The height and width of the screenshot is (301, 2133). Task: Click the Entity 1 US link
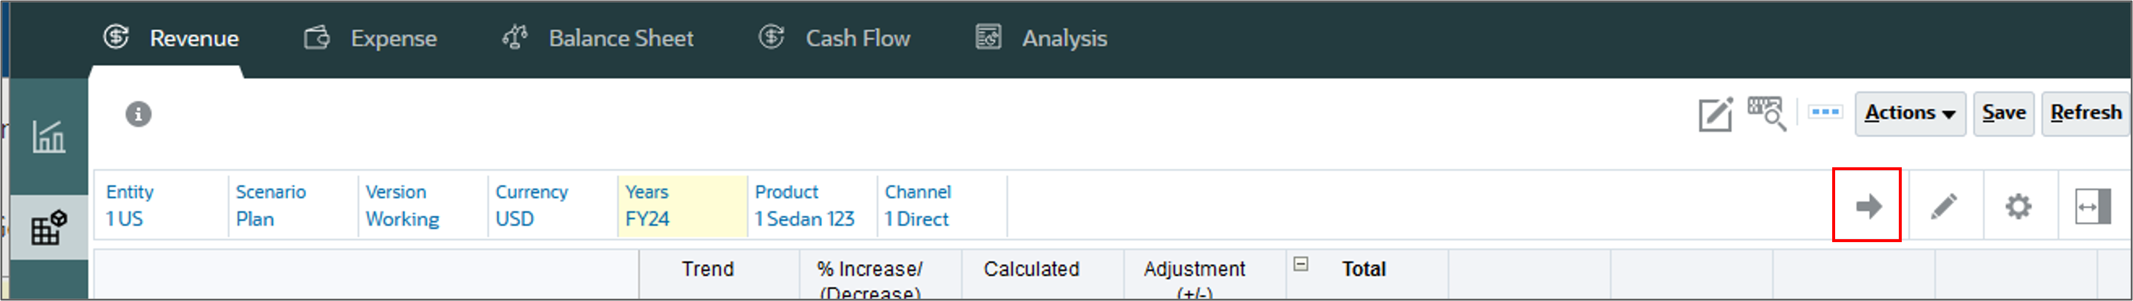[x=124, y=219]
